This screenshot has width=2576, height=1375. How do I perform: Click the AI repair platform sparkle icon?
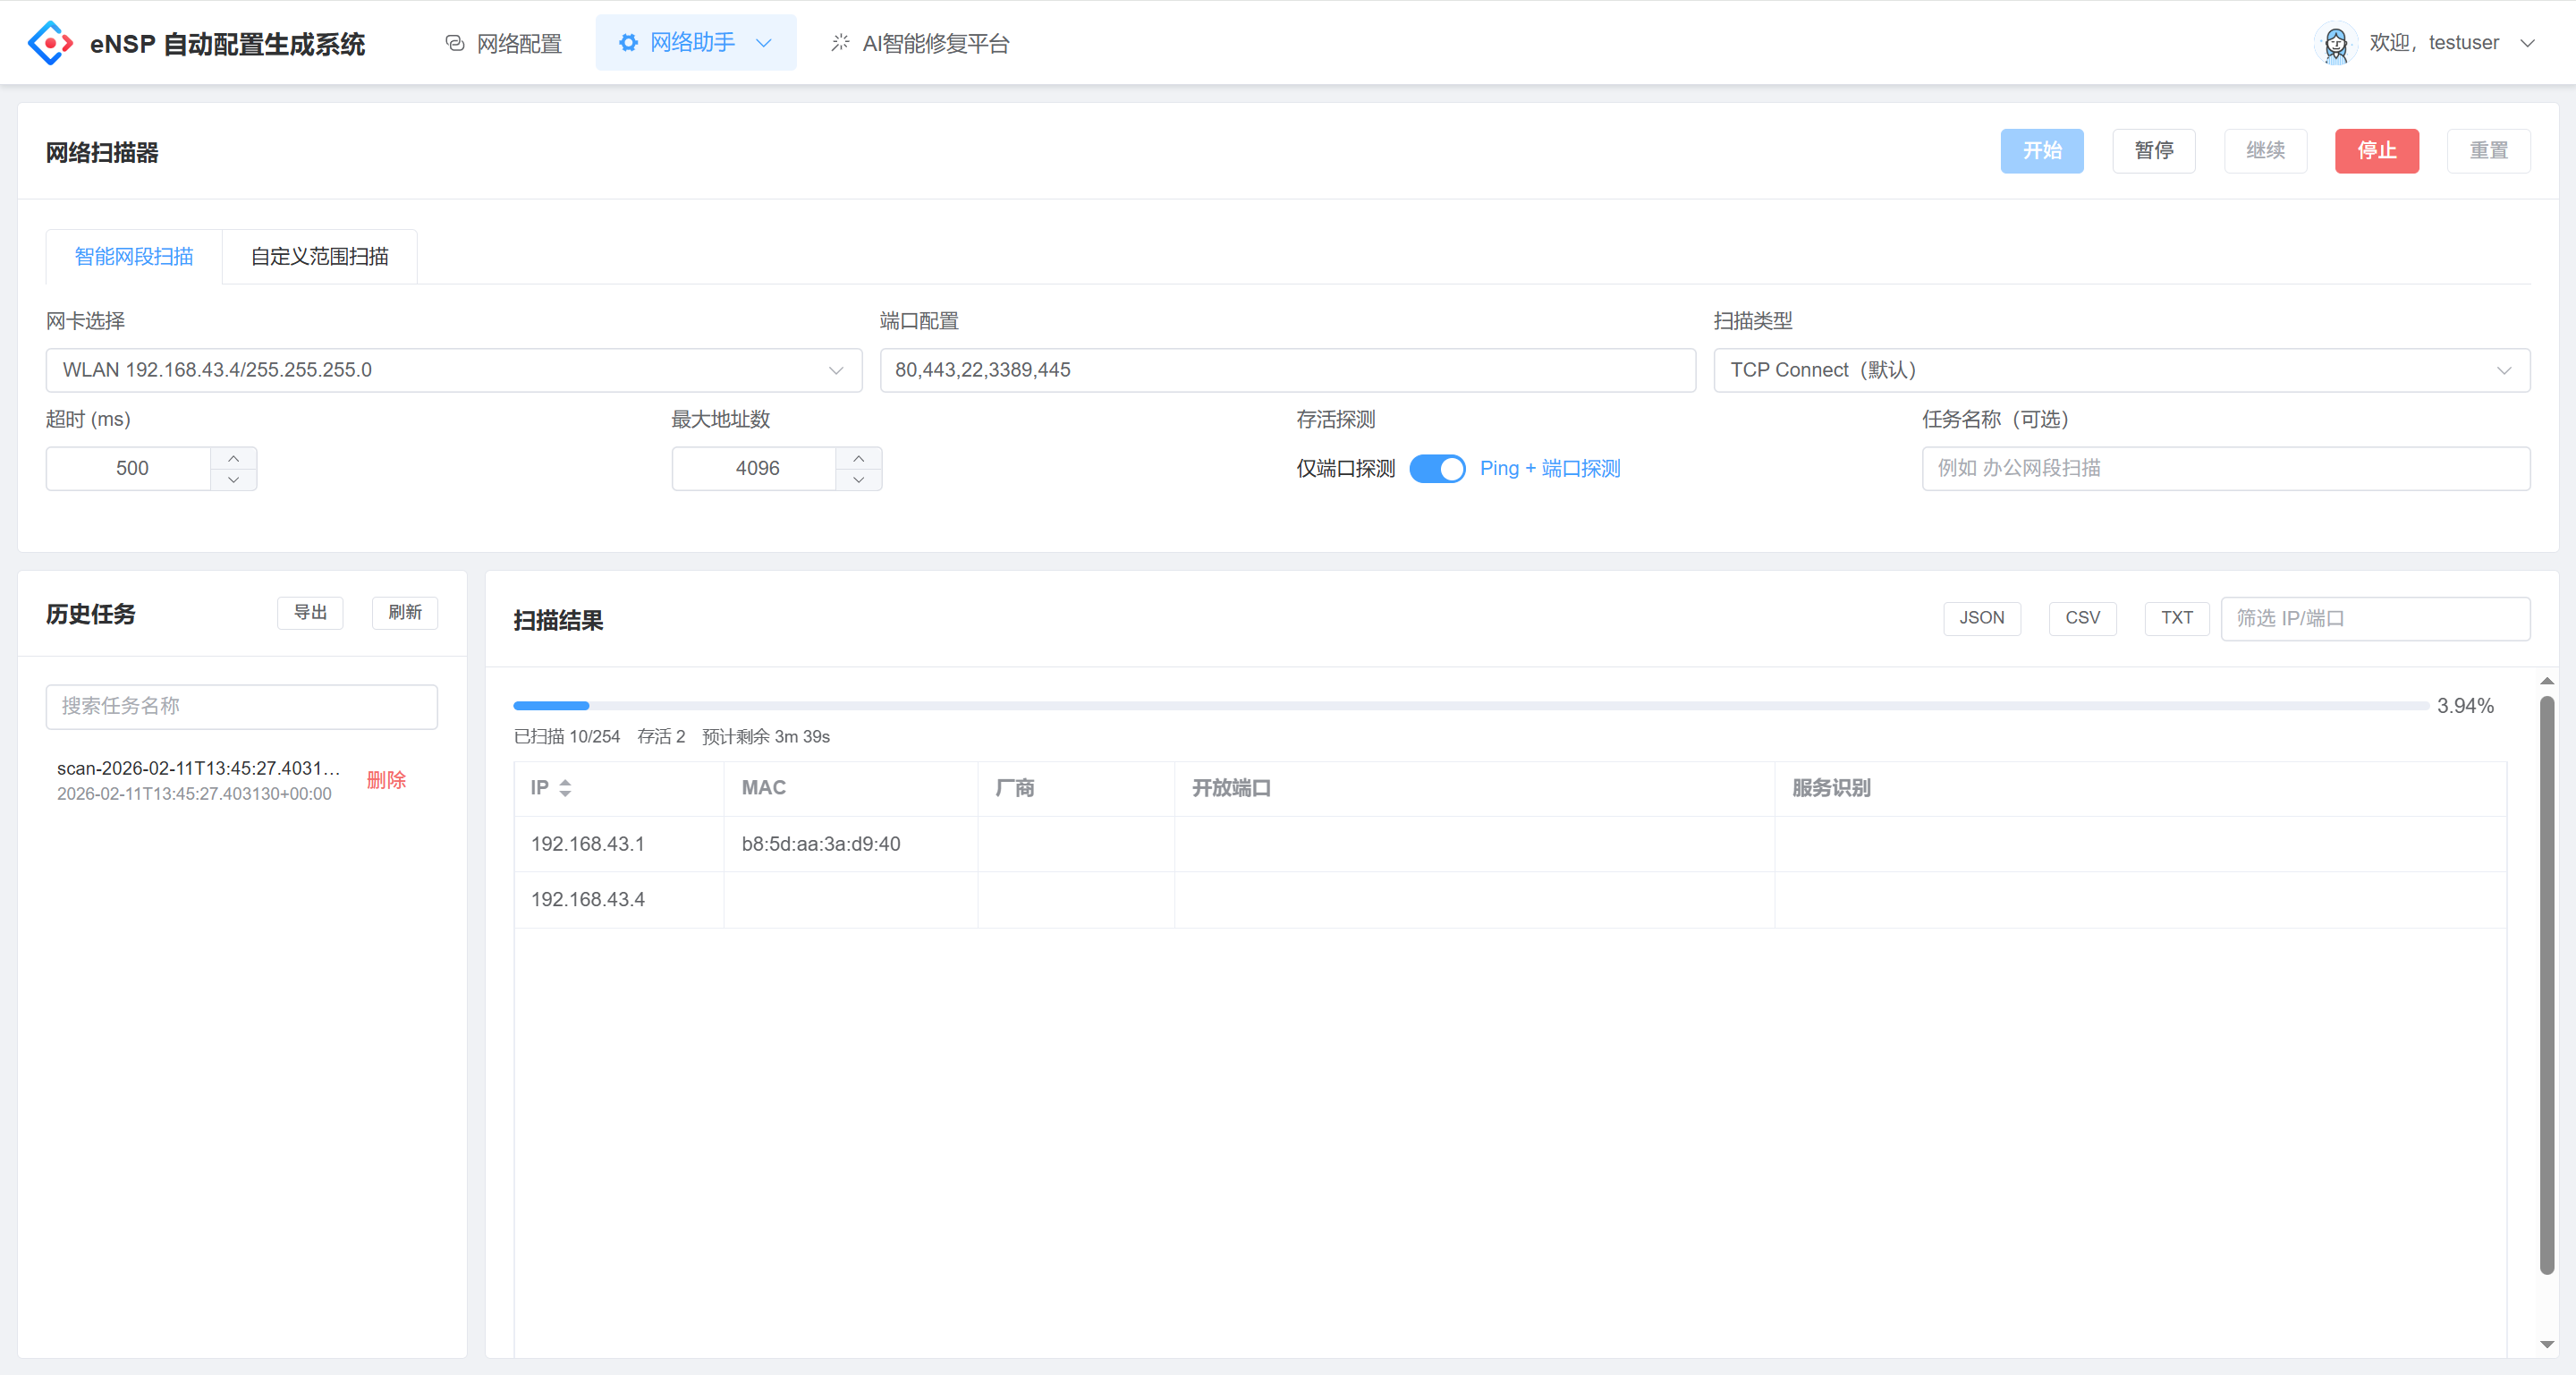840,43
